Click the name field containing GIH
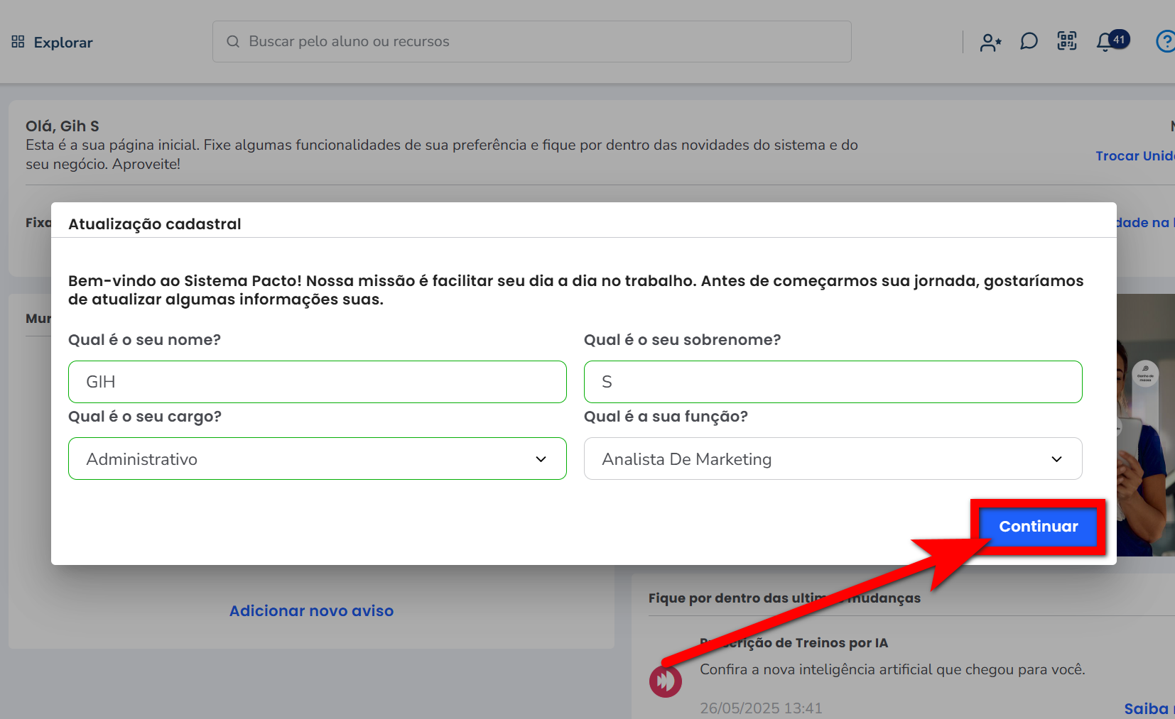1175x719 pixels. 318,382
